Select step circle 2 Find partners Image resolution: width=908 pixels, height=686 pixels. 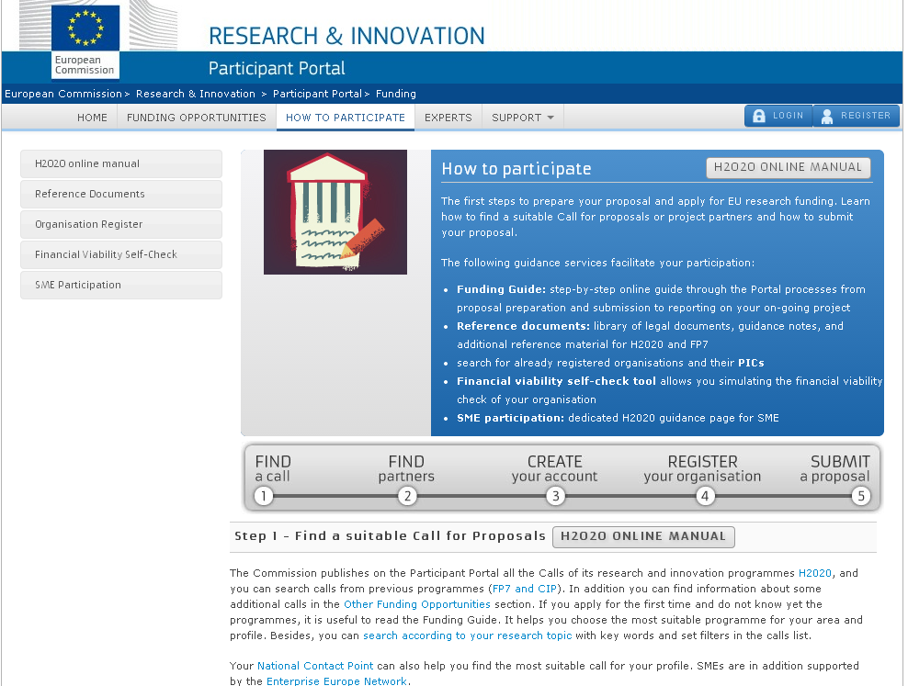pos(408,496)
